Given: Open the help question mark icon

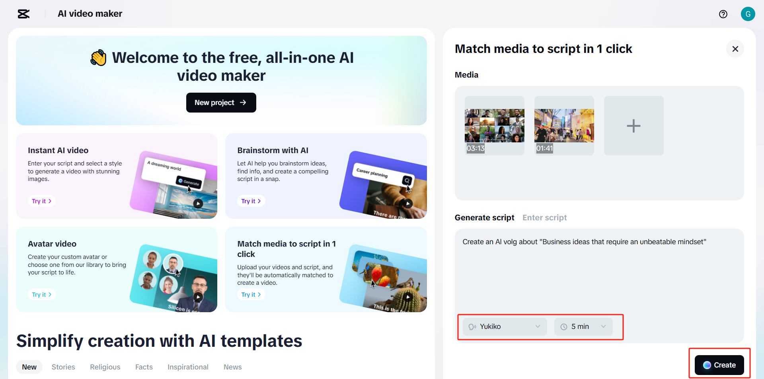Looking at the screenshot, I should tap(723, 14).
